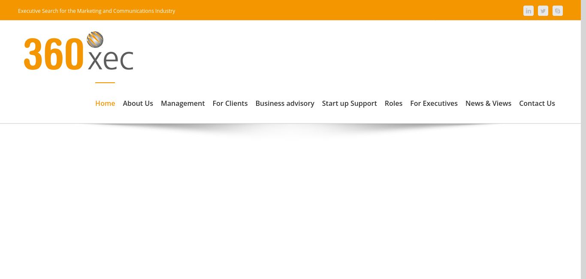
Task: Click the orange "360" logo text
Action: click(x=54, y=54)
